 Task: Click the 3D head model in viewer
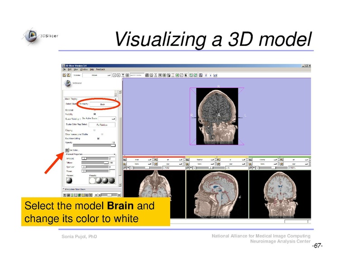(217, 116)
